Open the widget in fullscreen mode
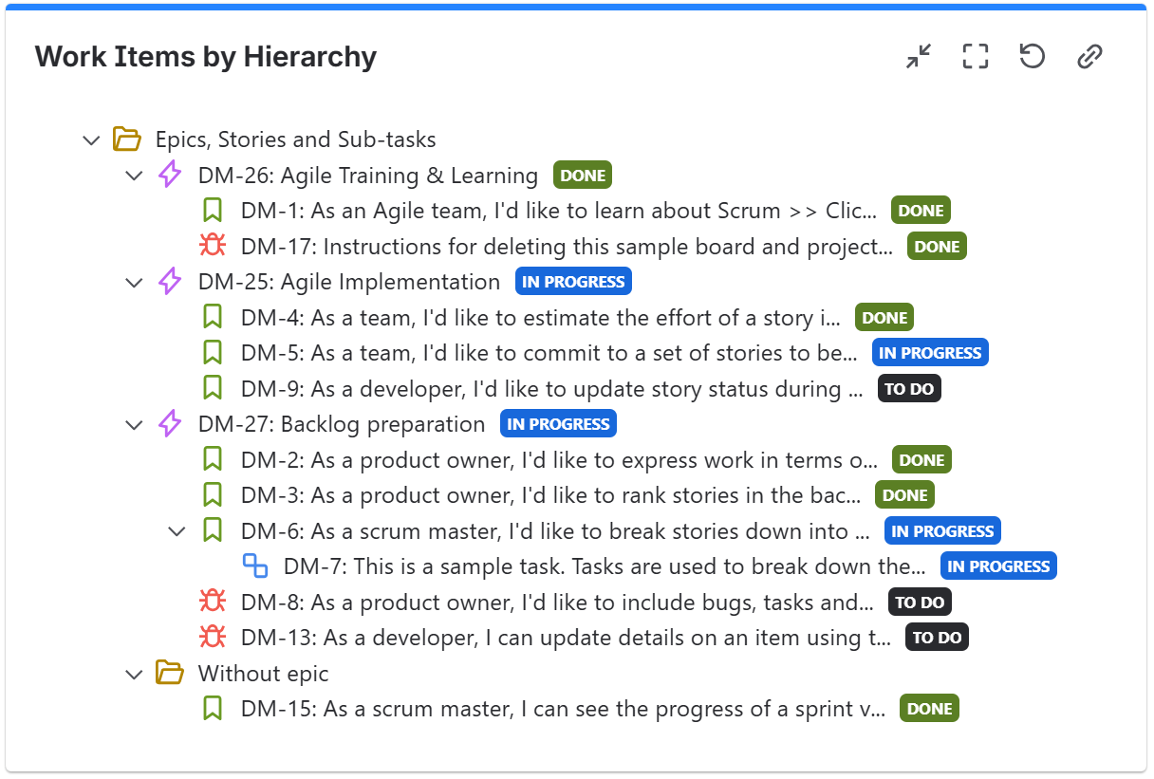The image size is (1154, 779). tap(975, 57)
